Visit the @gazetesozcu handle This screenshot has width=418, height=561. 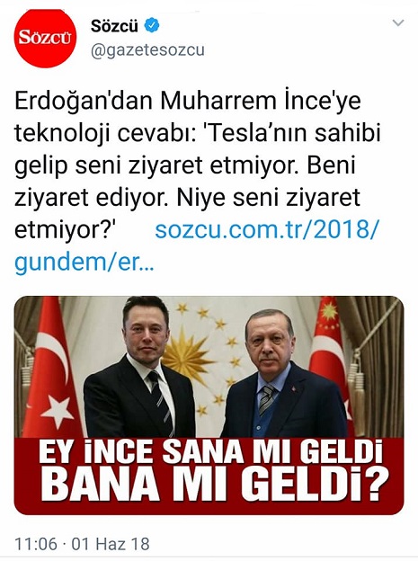(147, 49)
